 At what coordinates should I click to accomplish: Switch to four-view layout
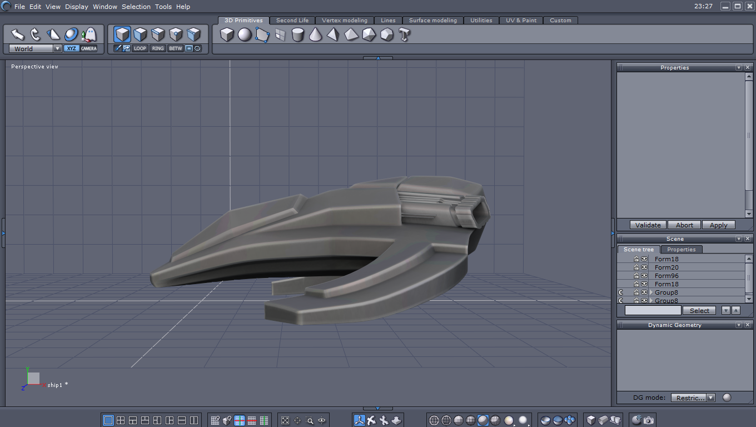[121, 420]
